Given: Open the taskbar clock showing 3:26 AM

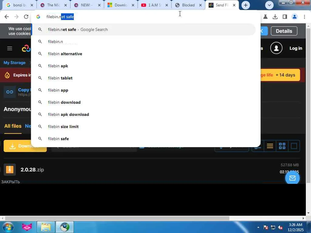Looking at the screenshot, I should pyautogui.click(x=296, y=227).
